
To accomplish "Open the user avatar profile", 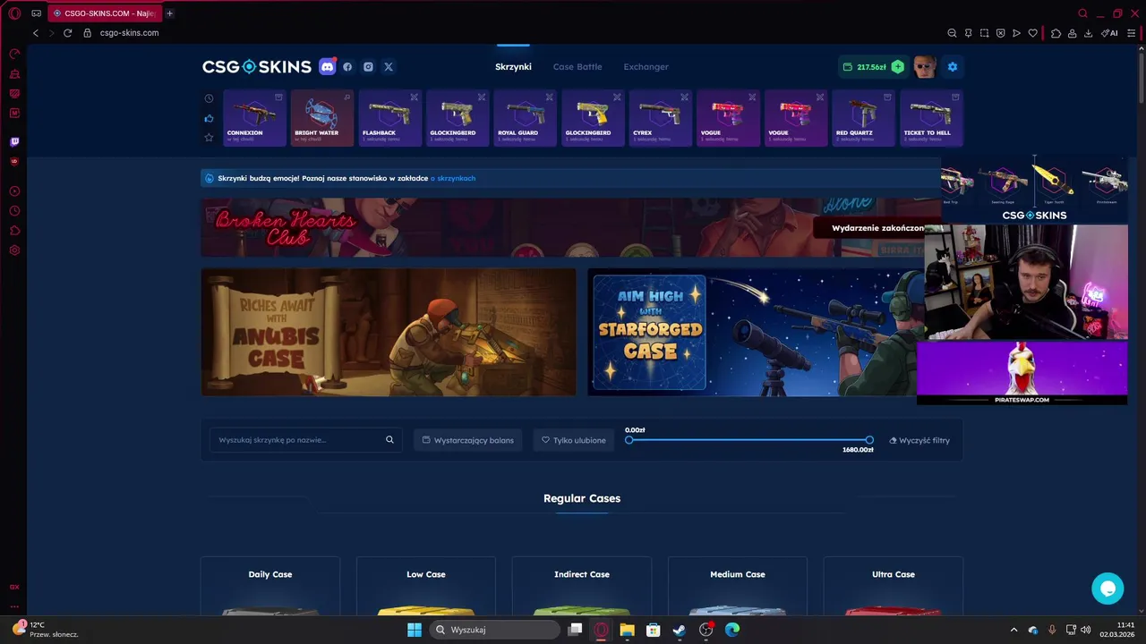I will (924, 67).
